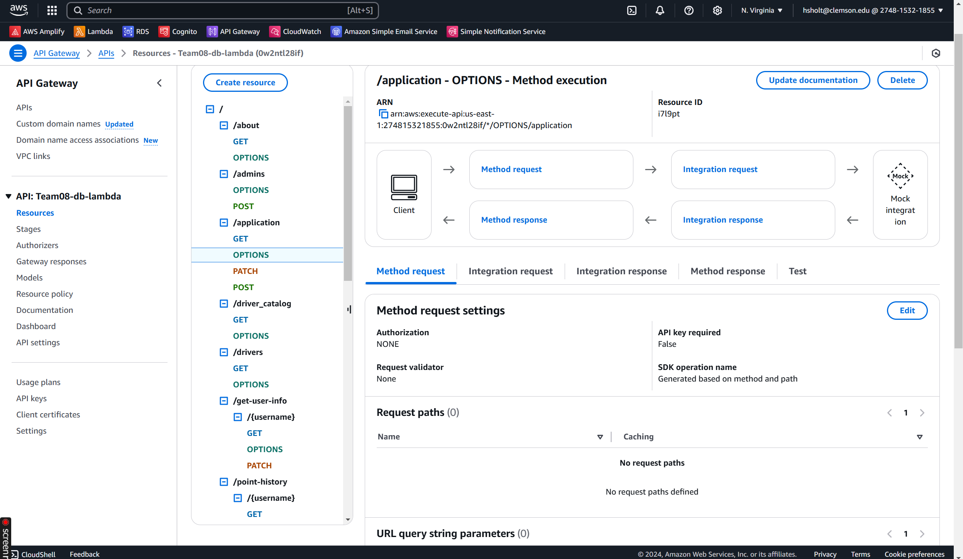Edit the Method request settings

(x=907, y=311)
